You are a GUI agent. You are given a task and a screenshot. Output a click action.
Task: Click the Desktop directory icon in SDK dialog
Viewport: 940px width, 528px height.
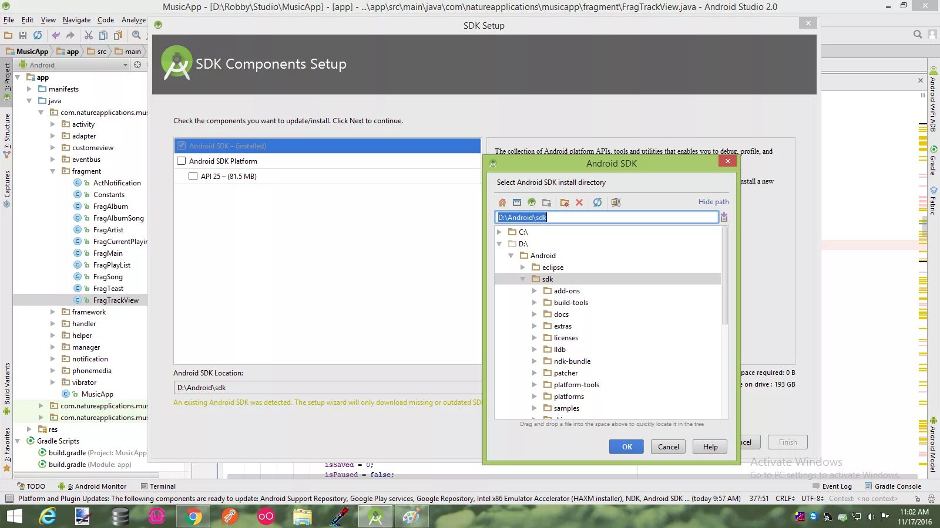click(517, 202)
